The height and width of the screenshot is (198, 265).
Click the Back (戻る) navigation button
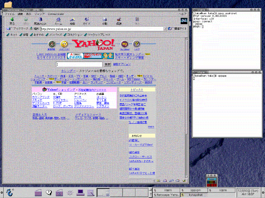[x=12, y=21]
